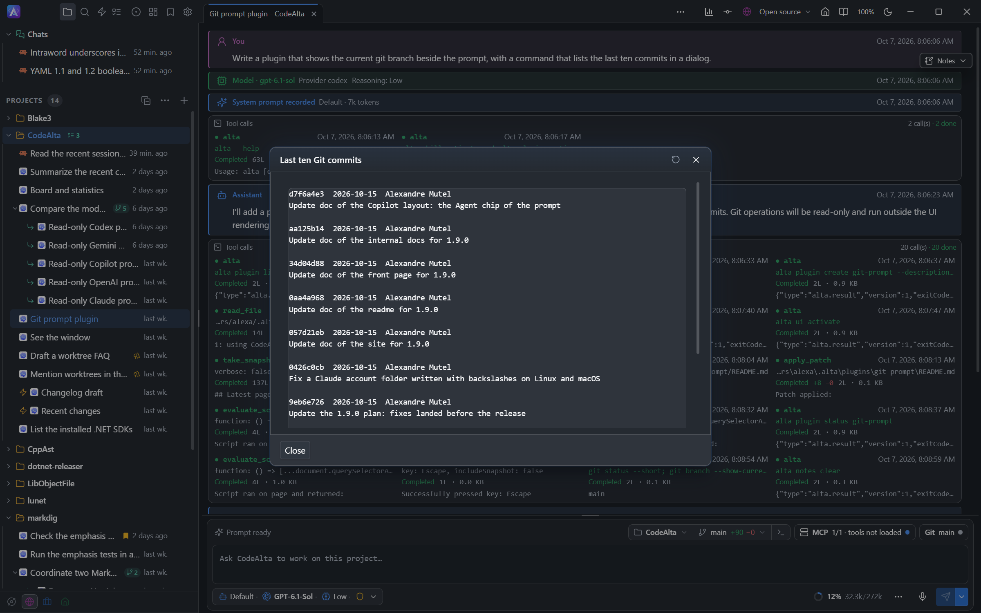Click the lightning bolt toolbar icon
The height and width of the screenshot is (613, 981).
click(102, 12)
